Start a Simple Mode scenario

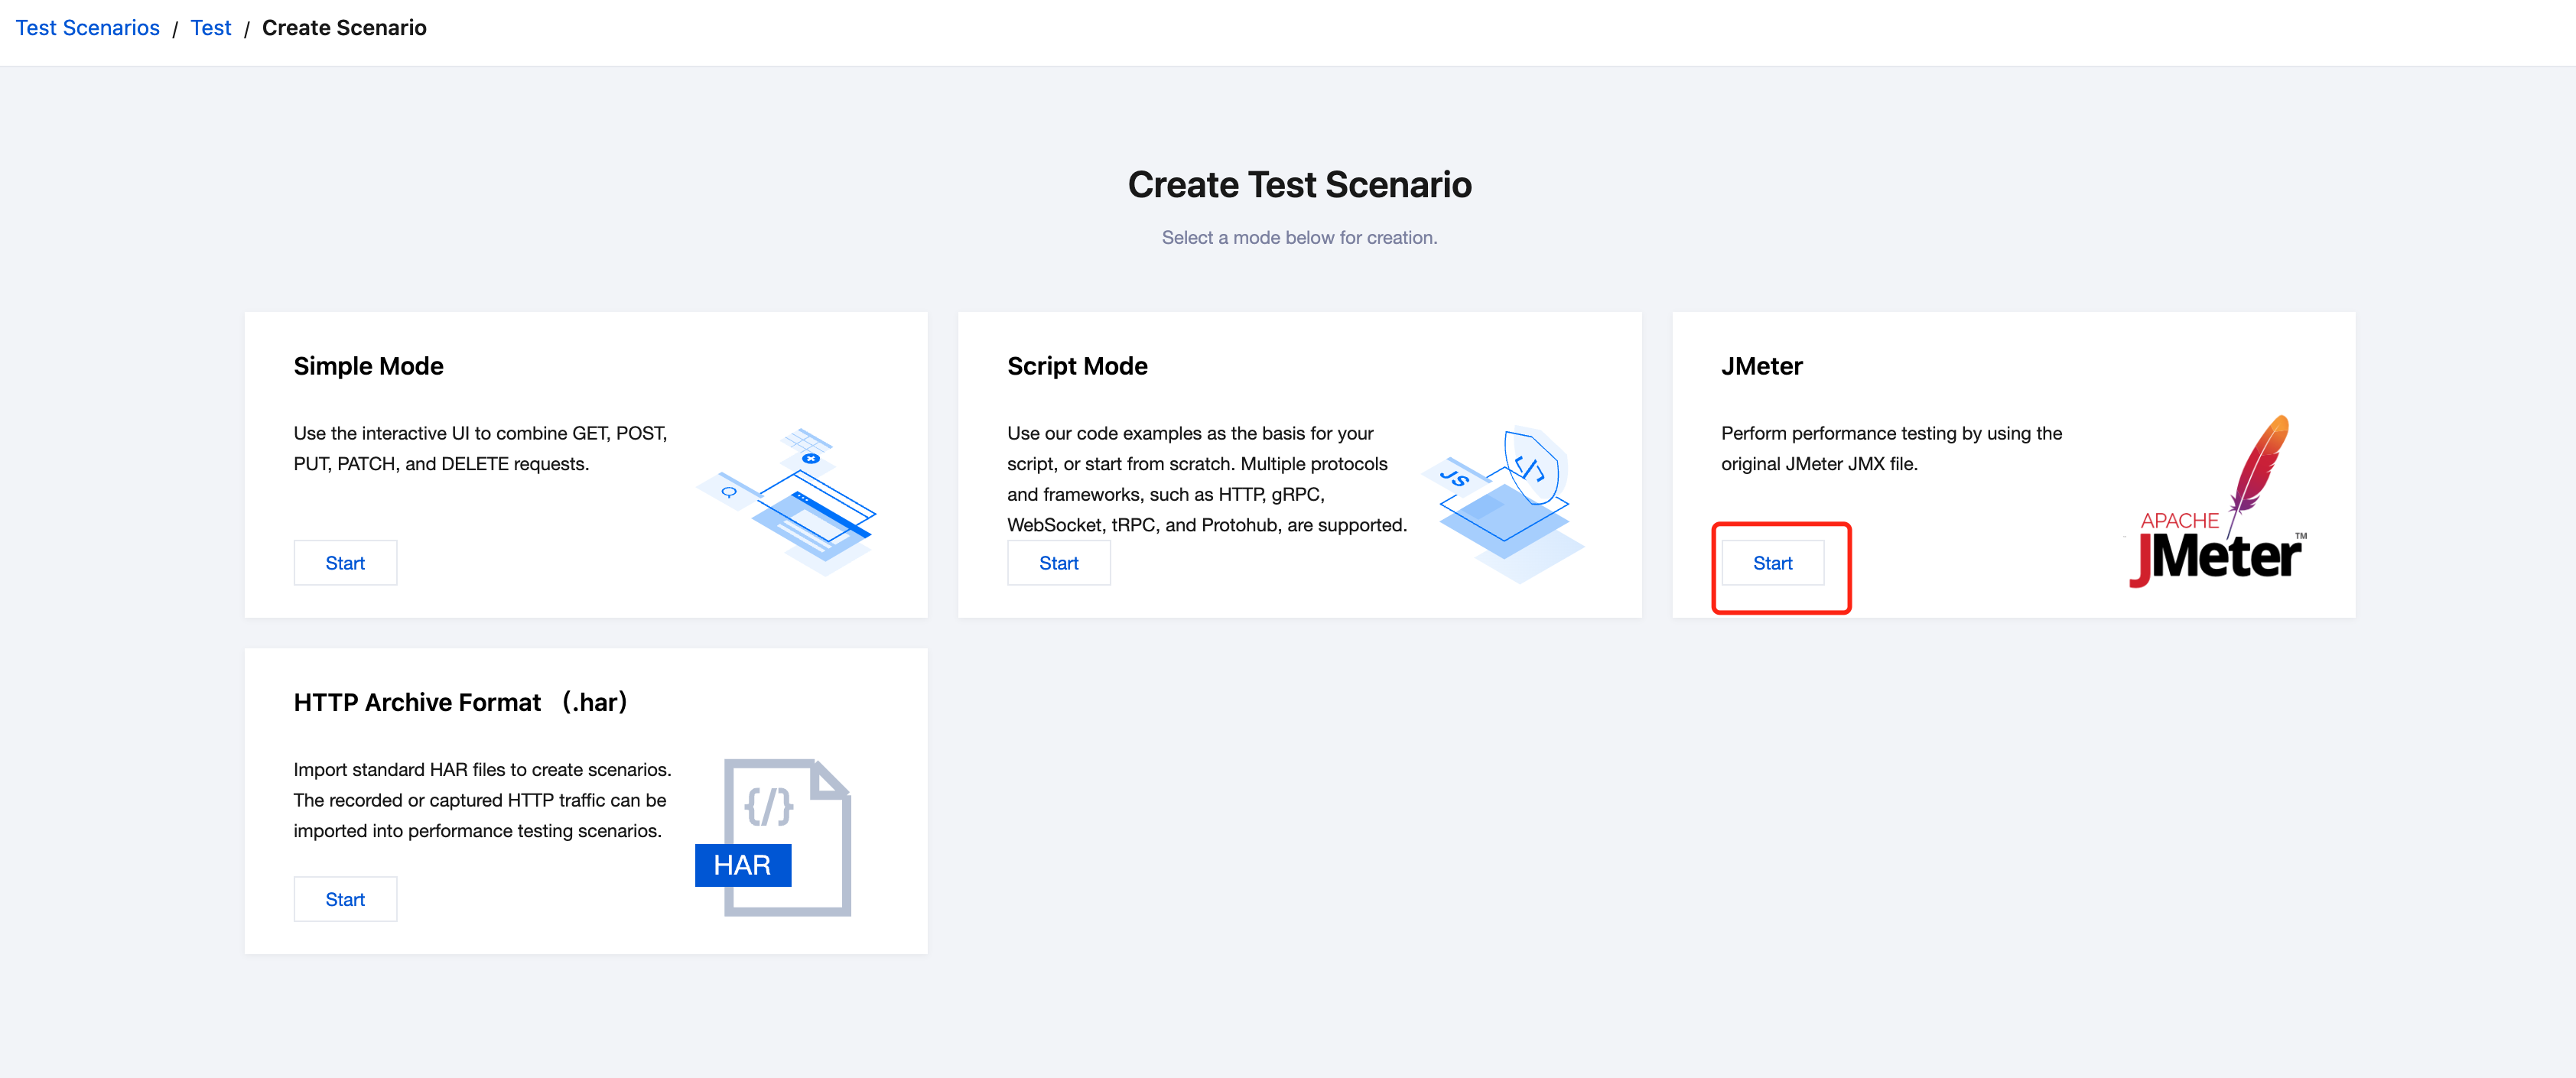345,563
